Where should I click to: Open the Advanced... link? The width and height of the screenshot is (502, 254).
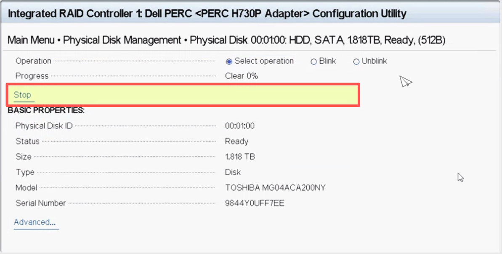click(x=35, y=222)
